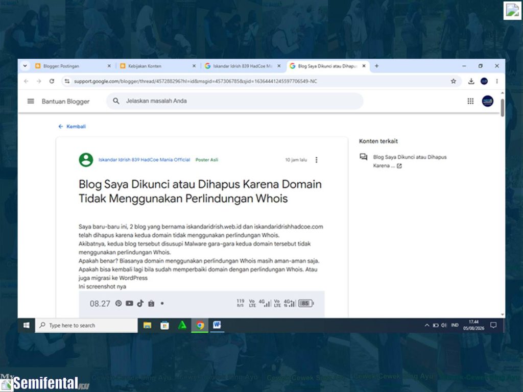Viewport: 523px width, 392px height.
Task: Click the external link icon after Karena
Action: click(x=399, y=166)
